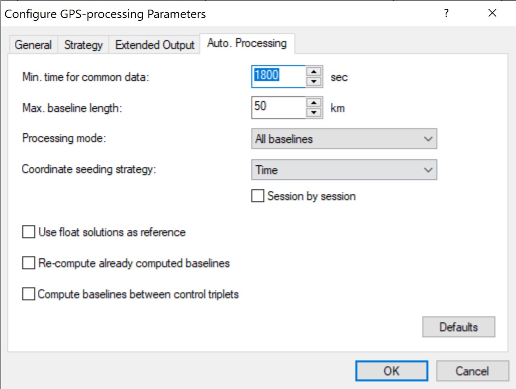Screen dimensions: 516x389
Task: Increase Min. time for common data value
Action: 314,72
